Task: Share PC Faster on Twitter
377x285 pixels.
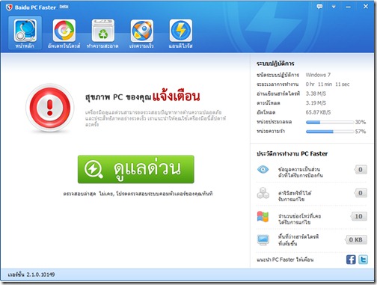Action: (363, 260)
